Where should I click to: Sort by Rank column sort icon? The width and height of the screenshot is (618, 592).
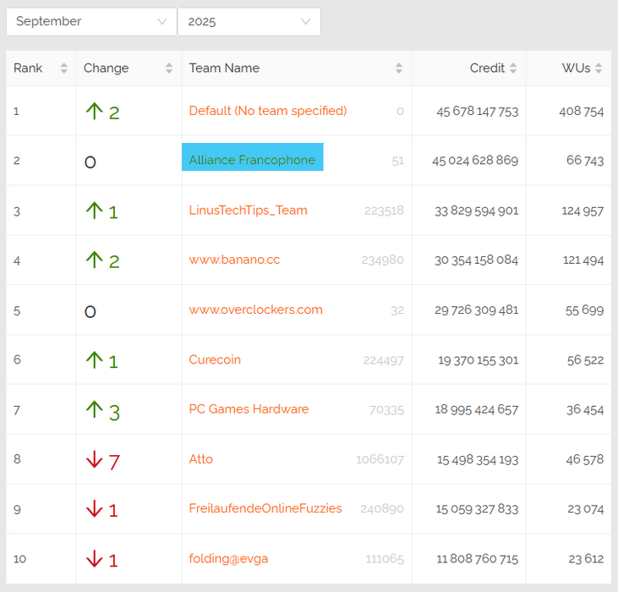coord(63,69)
